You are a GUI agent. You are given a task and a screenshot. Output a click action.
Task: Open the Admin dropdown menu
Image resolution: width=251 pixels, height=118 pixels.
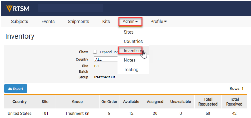[x=130, y=22]
